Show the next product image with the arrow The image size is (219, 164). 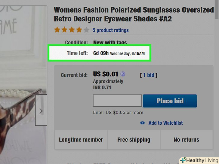(x=41, y=110)
